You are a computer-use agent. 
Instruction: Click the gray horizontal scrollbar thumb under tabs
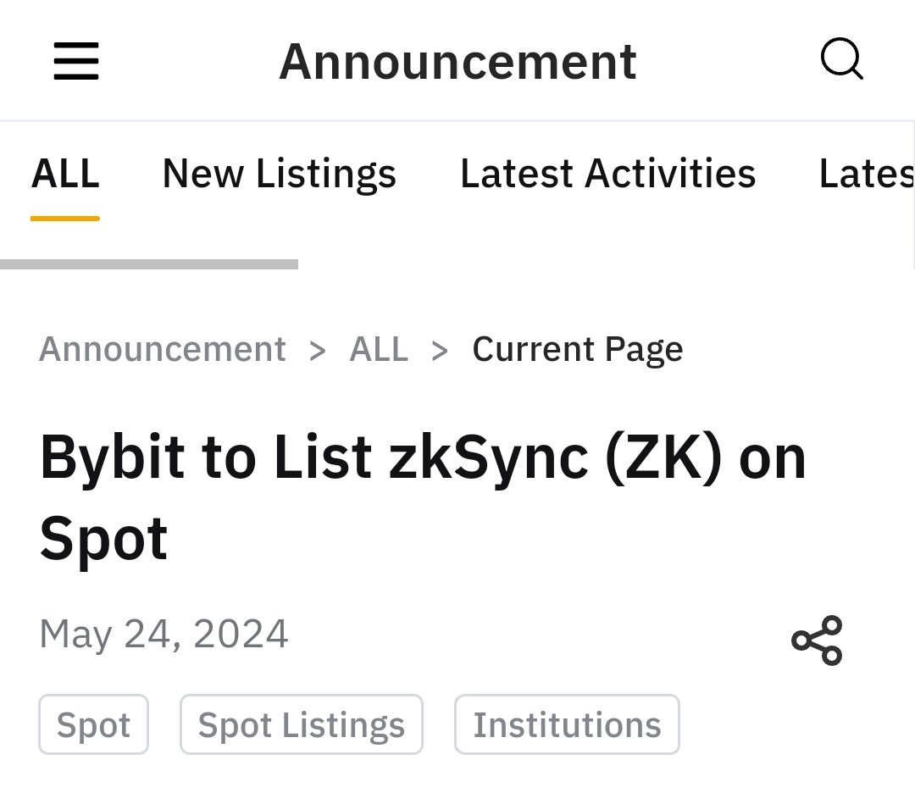point(149,264)
